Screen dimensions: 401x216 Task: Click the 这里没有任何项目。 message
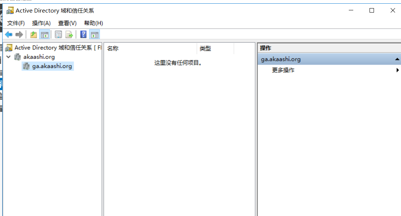[x=178, y=63]
